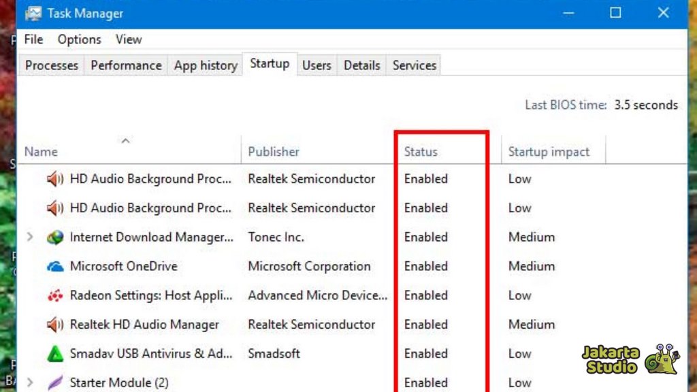The height and width of the screenshot is (392, 697).
Task: Click Enabled status for Realtek HD Audio Manager
Action: pyautogui.click(x=426, y=325)
